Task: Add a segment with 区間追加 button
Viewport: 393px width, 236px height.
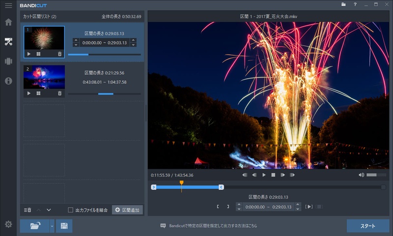Action: pyautogui.click(x=127, y=210)
